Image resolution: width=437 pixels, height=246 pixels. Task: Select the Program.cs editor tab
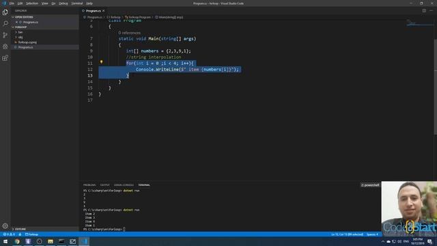(93, 11)
